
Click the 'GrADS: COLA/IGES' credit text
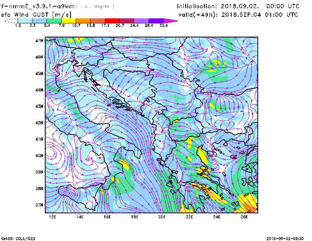pos(18,239)
